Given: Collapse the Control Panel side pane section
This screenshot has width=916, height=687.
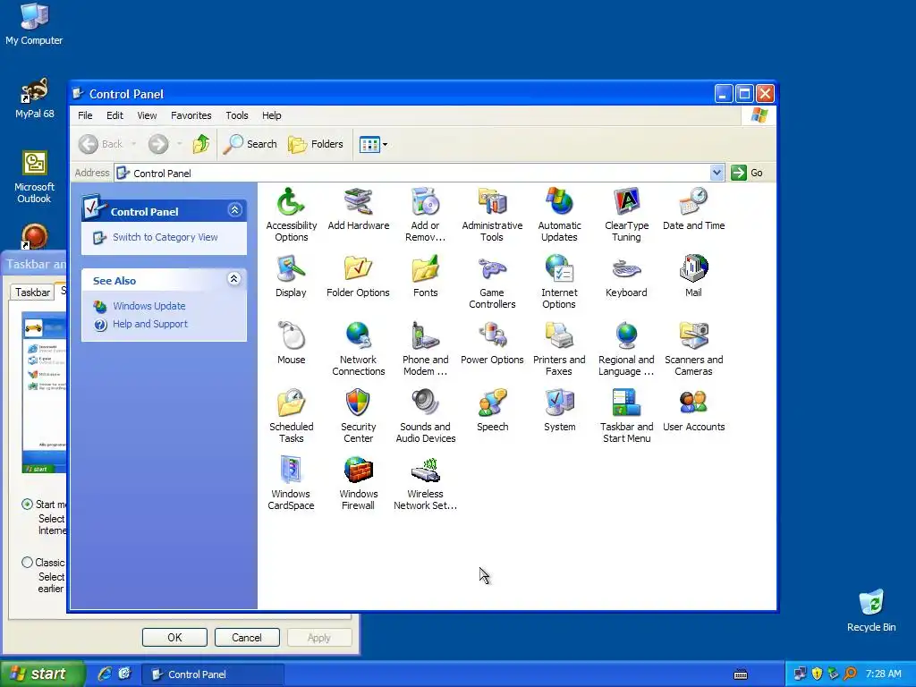Looking at the screenshot, I should (x=235, y=209).
